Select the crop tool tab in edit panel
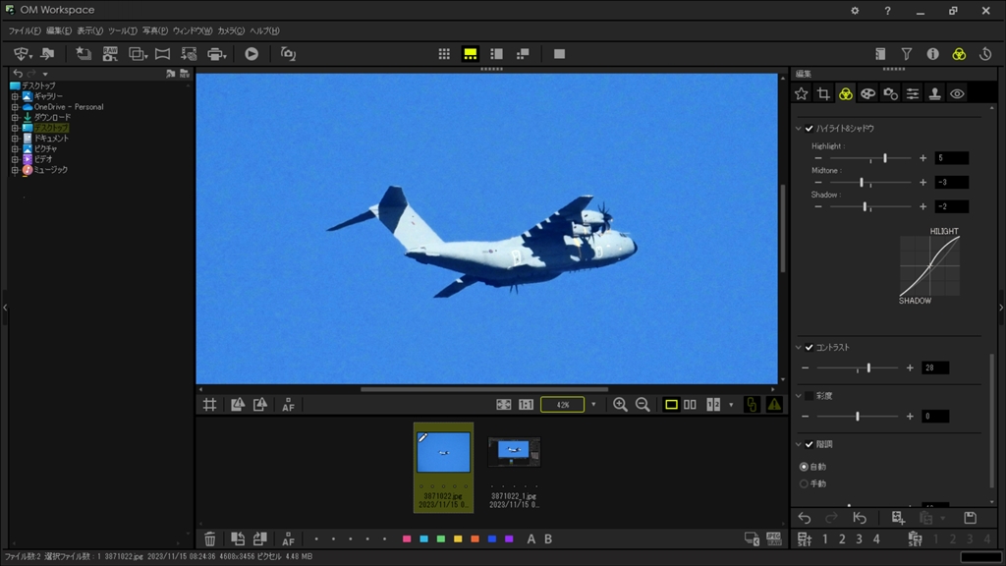This screenshot has height=566, width=1006. click(x=823, y=93)
